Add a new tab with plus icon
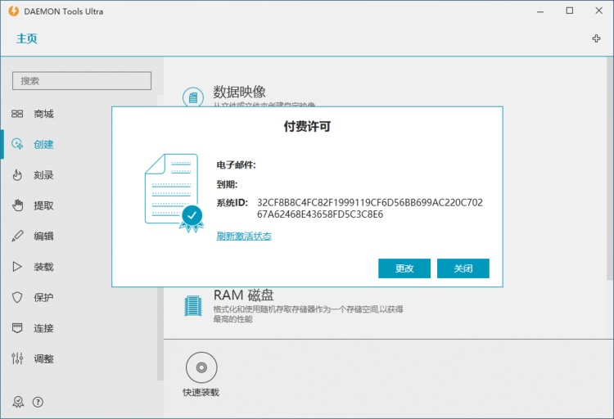The height and width of the screenshot is (419, 614). 596,38
